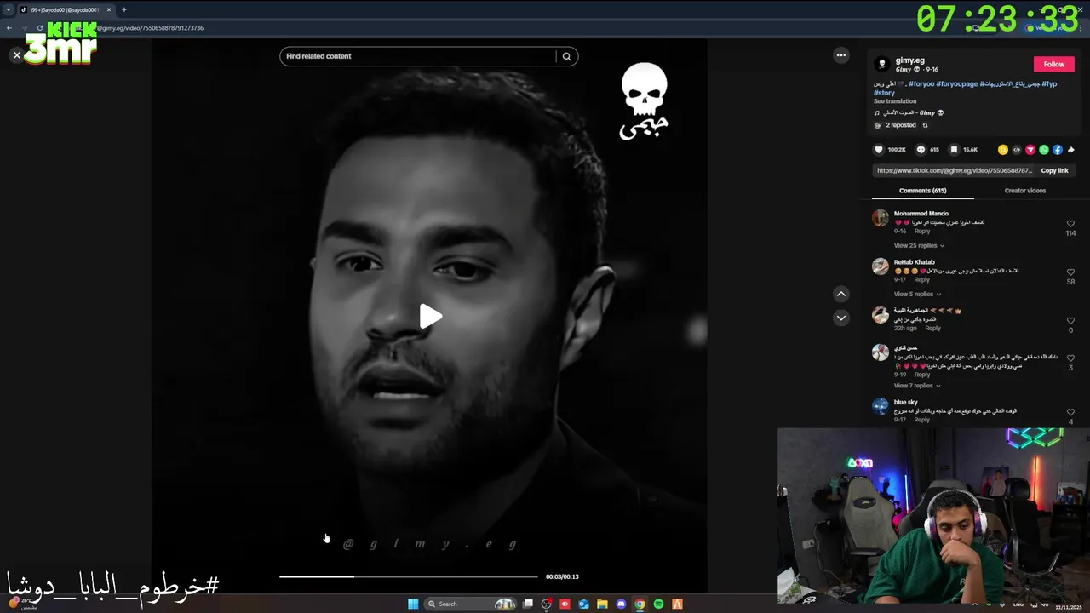Viewport: 1090px width, 613px height.
Task: Save video with bookmark icon
Action: 954,150
